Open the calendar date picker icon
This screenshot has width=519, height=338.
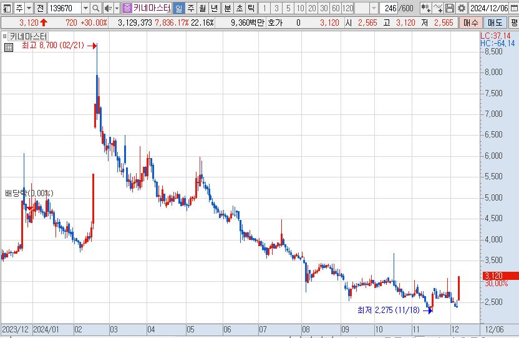(514, 8)
